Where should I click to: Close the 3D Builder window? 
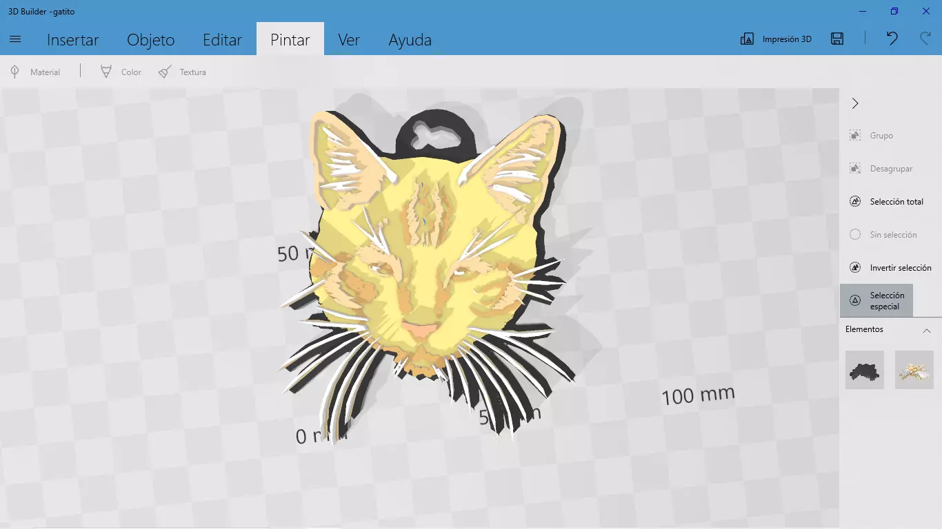[926, 11]
